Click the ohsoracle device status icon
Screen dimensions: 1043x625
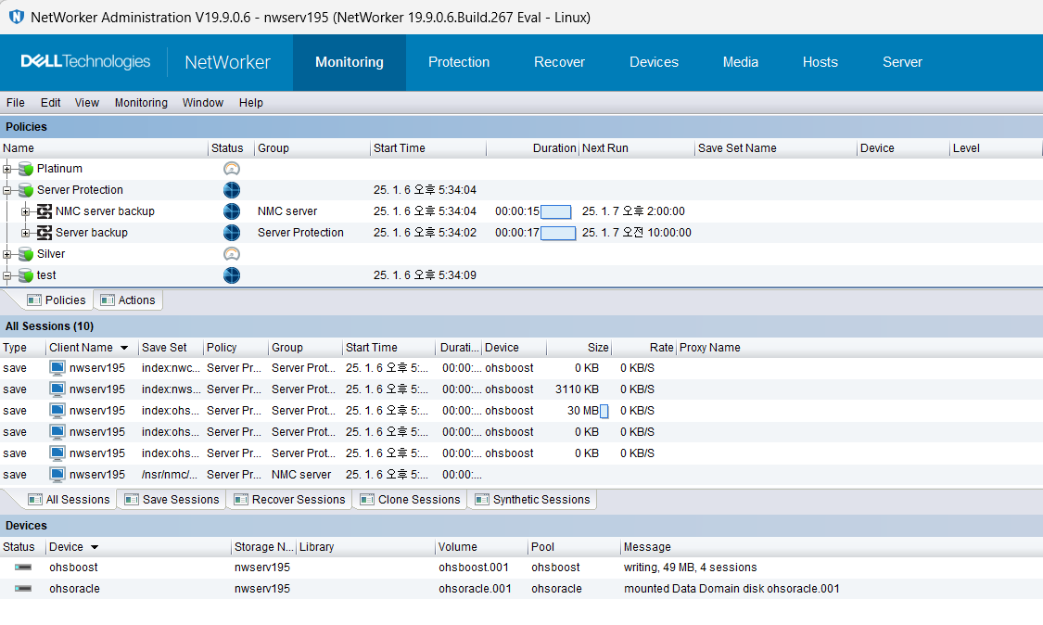tap(23, 589)
